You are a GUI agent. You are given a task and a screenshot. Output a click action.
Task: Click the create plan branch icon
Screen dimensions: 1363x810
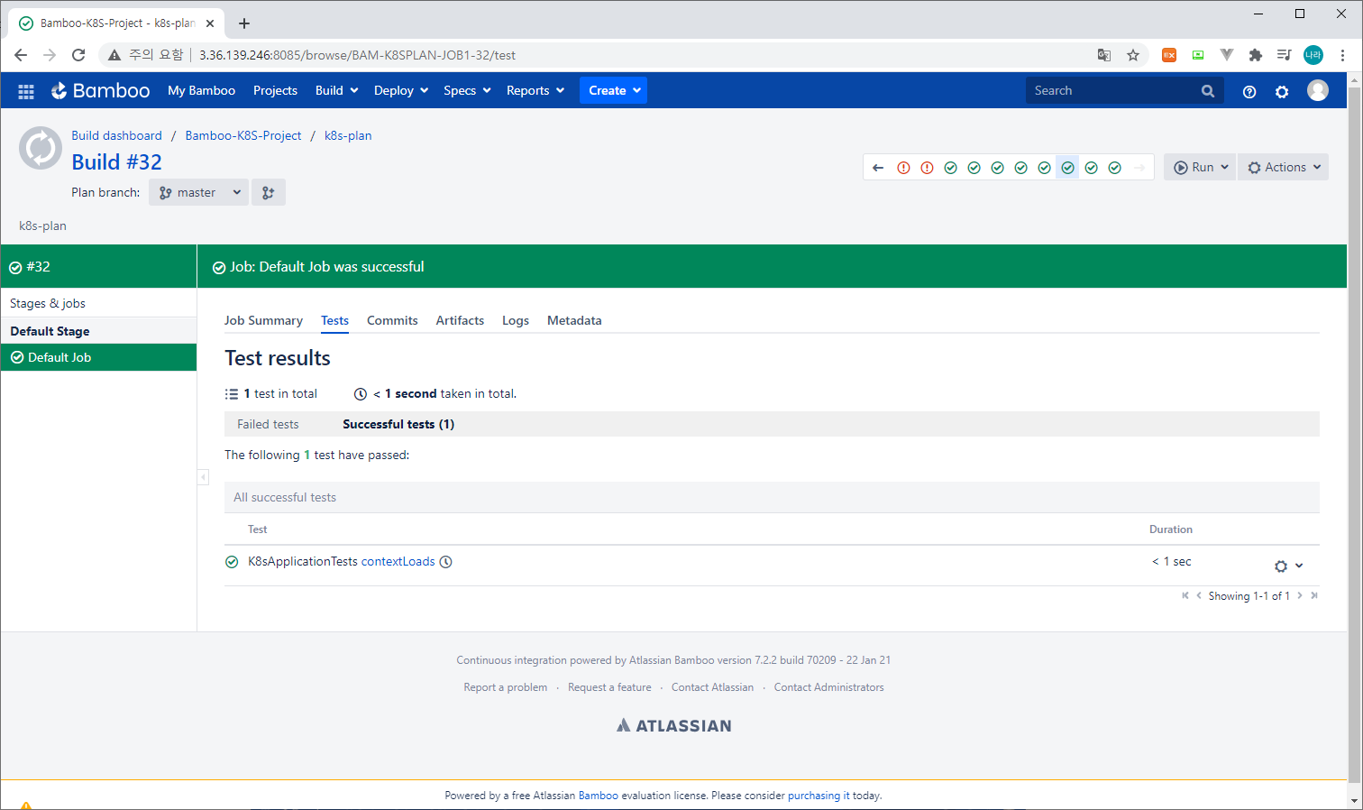269,192
